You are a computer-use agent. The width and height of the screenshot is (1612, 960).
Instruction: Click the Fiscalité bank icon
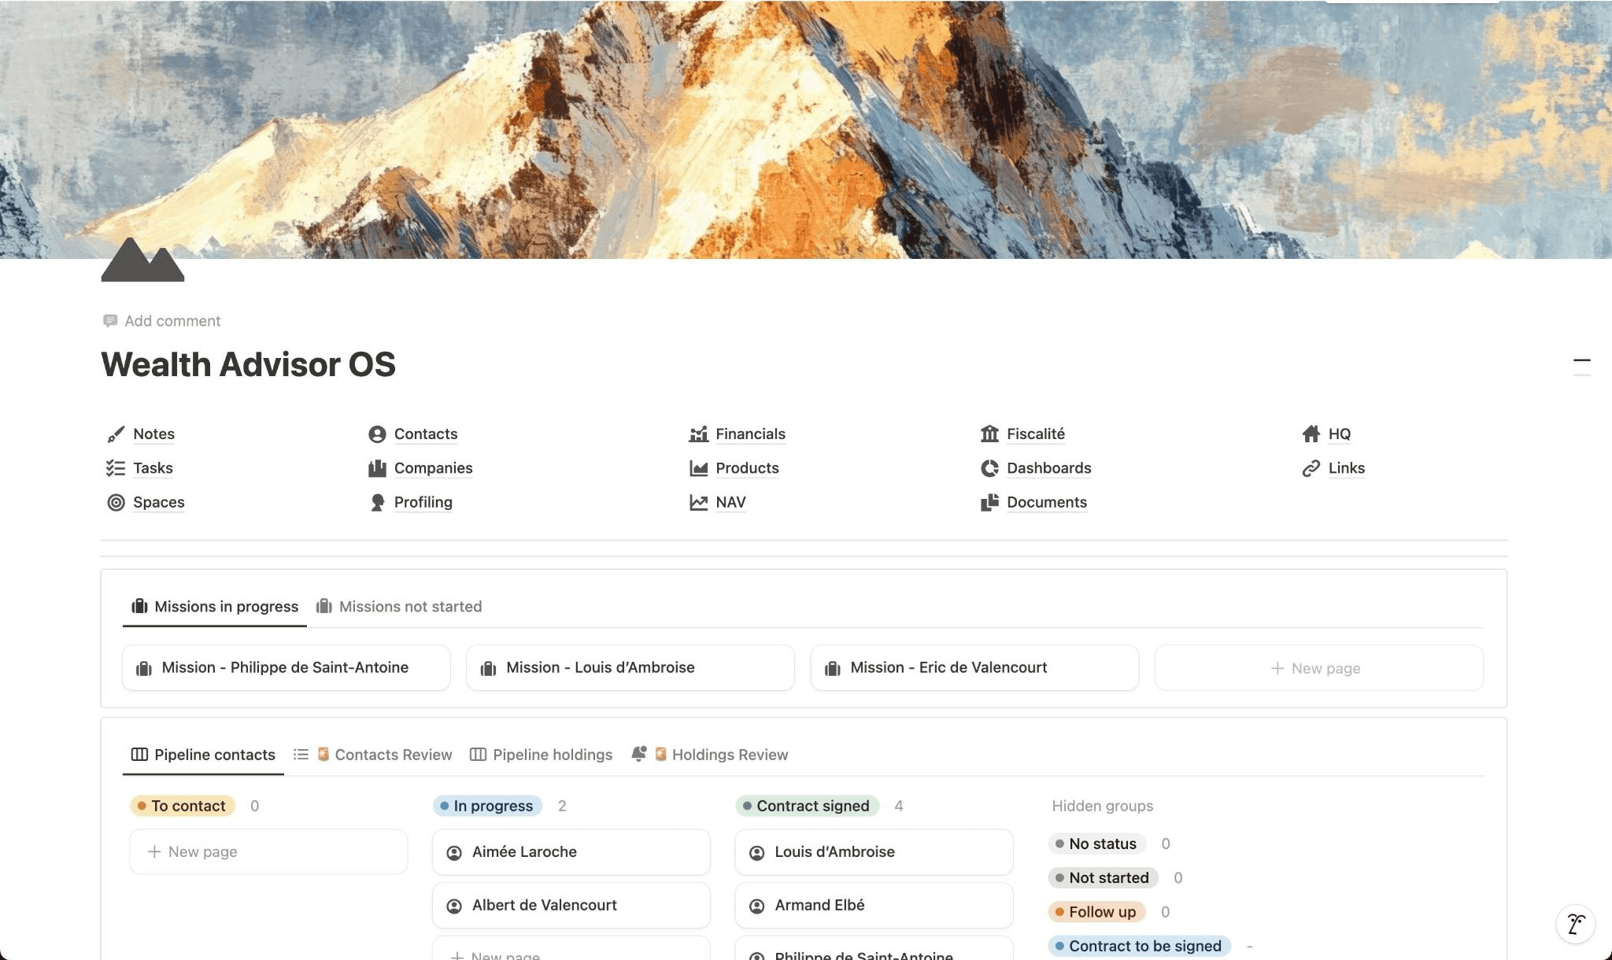989,434
